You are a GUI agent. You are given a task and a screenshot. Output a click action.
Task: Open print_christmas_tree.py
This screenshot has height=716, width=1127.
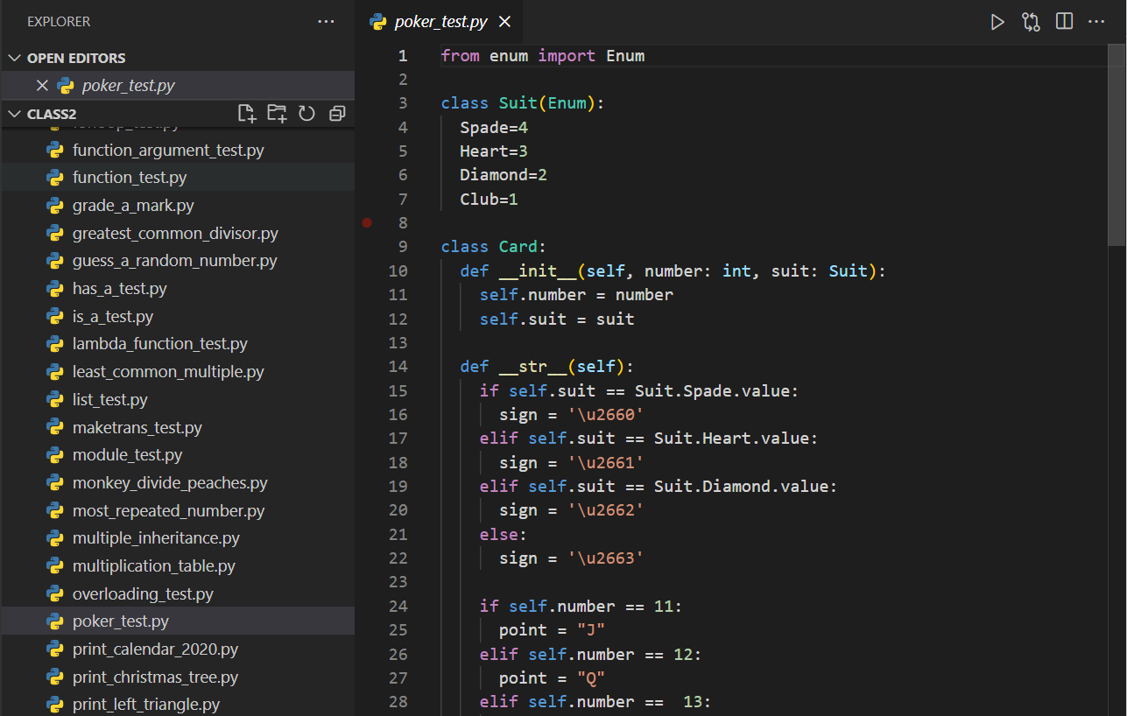(177, 677)
